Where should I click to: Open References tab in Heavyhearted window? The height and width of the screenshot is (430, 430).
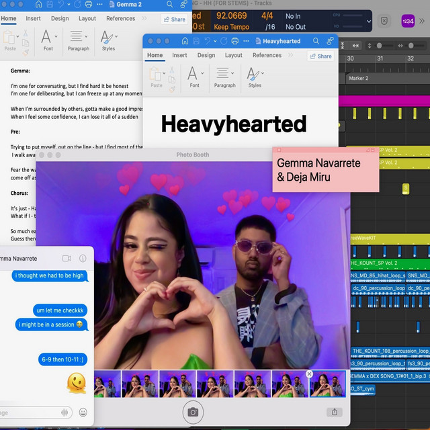pos(267,55)
